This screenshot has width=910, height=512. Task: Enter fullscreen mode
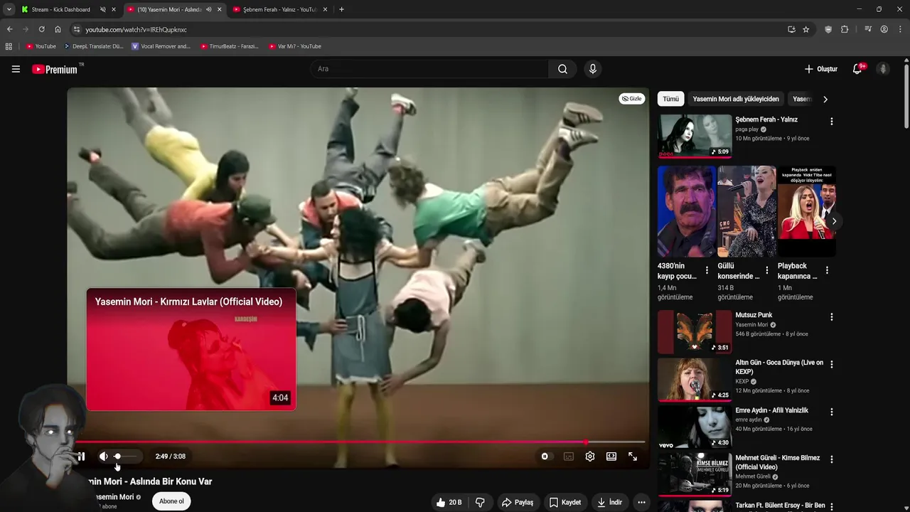click(x=633, y=457)
